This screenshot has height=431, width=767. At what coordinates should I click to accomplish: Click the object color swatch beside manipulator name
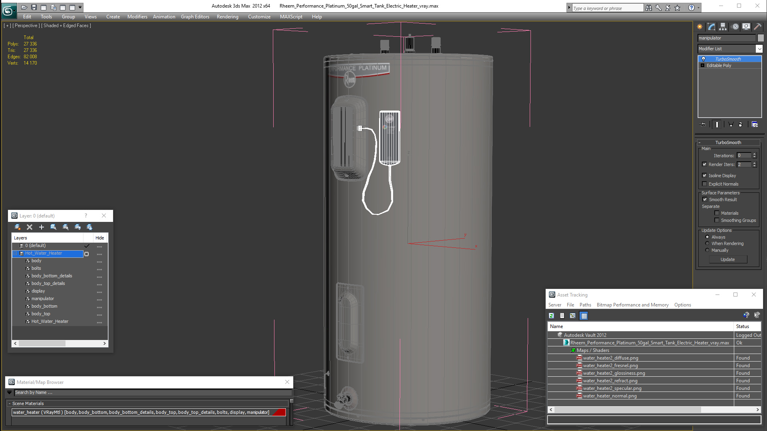(761, 38)
